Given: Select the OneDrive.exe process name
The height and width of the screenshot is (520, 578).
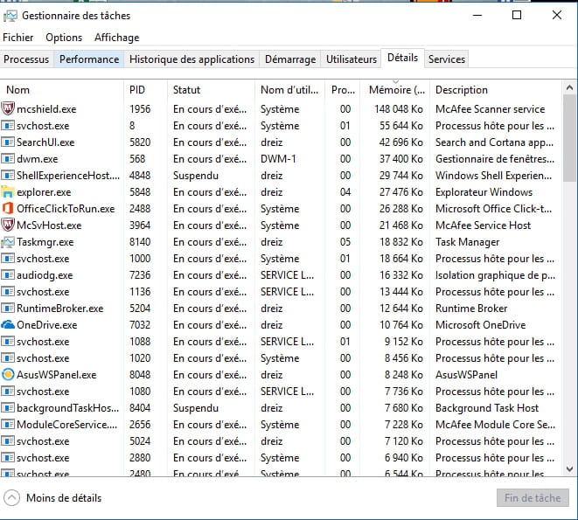Looking at the screenshot, I should tap(47, 325).
